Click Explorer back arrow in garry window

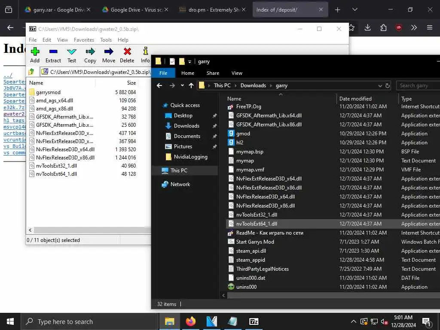[159, 86]
